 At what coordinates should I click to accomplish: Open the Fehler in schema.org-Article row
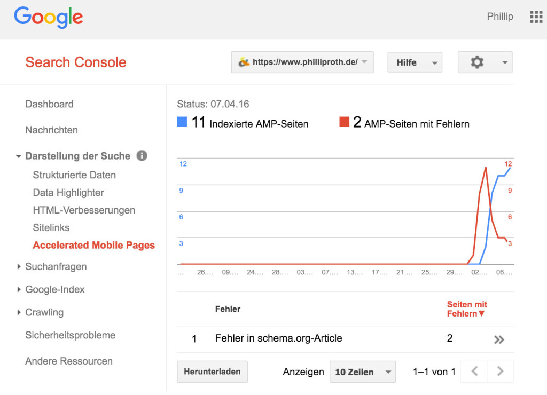coord(346,339)
